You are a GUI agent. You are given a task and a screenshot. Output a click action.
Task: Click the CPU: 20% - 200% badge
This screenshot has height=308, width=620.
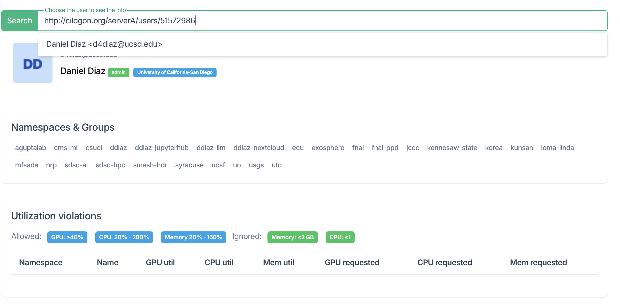(124, 237)
